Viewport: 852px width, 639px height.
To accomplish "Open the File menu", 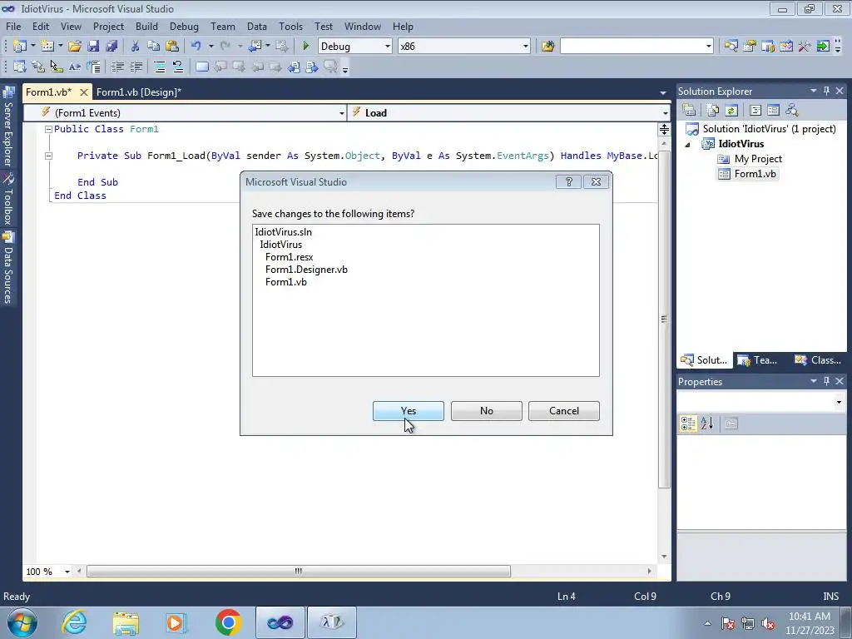I will tap(13, 26).
